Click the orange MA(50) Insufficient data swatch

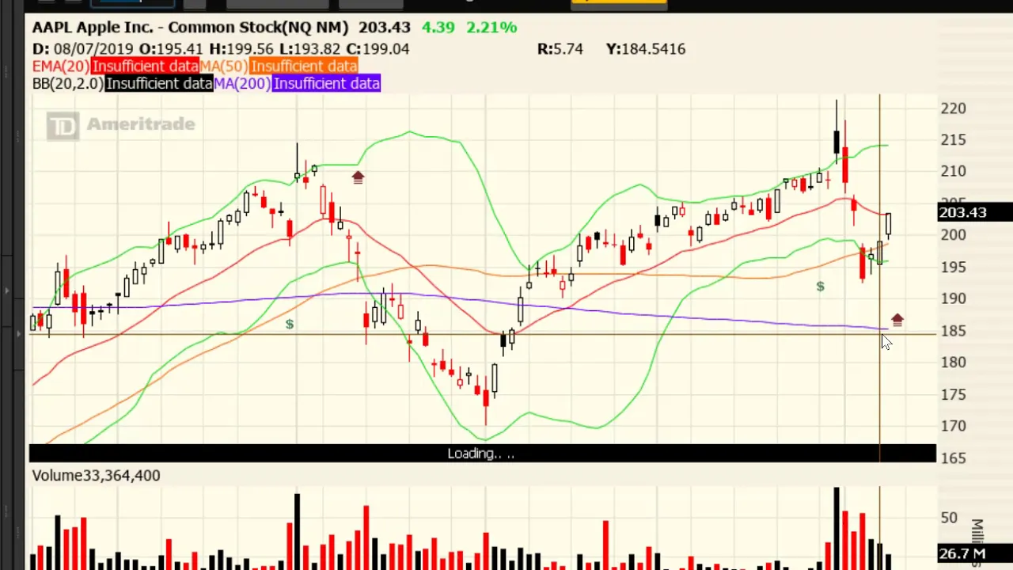(303, 66)
